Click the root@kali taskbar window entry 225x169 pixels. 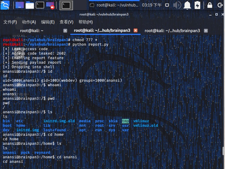[x=114, y=5]
